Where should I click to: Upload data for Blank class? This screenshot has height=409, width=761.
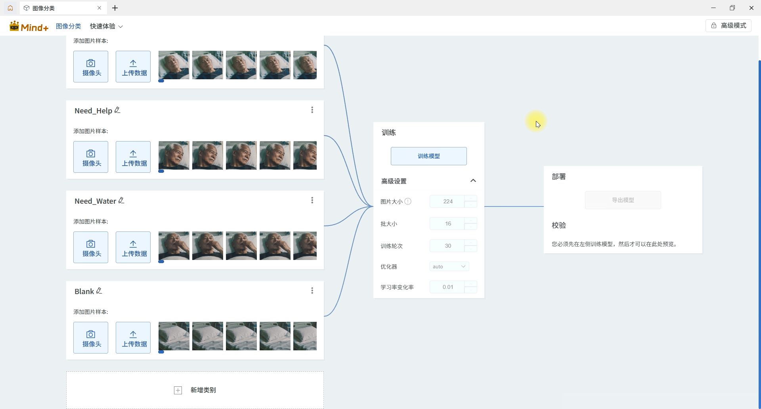[x=133, y=338]
